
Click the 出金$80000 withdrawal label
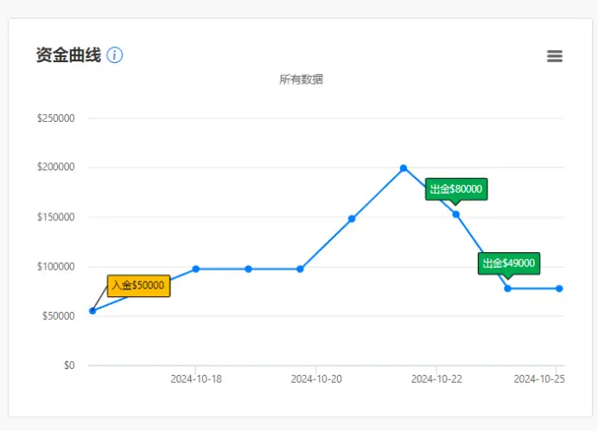[x=456, y=189]
